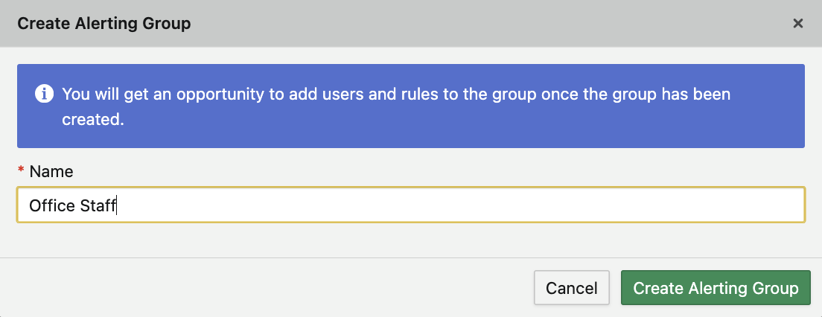Click the dialog title Create Alerting Group
This screenshot has width=822, height=317.
point(104,24)
